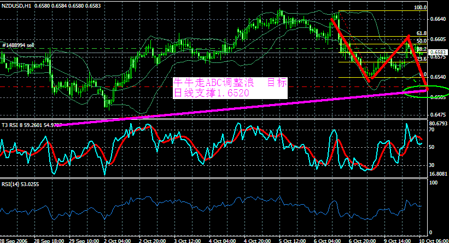The height and width of the screenshot is (243, 449).
Task: Select the pink Chinese ABC annotation text box
Action: [x=230, y=88]
